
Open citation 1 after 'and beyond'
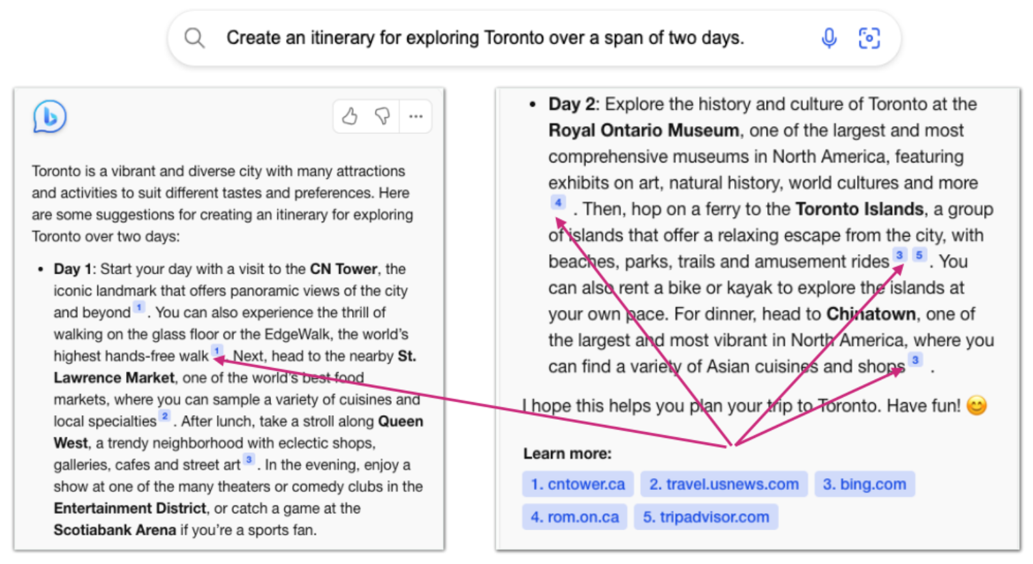coord(139,307)
